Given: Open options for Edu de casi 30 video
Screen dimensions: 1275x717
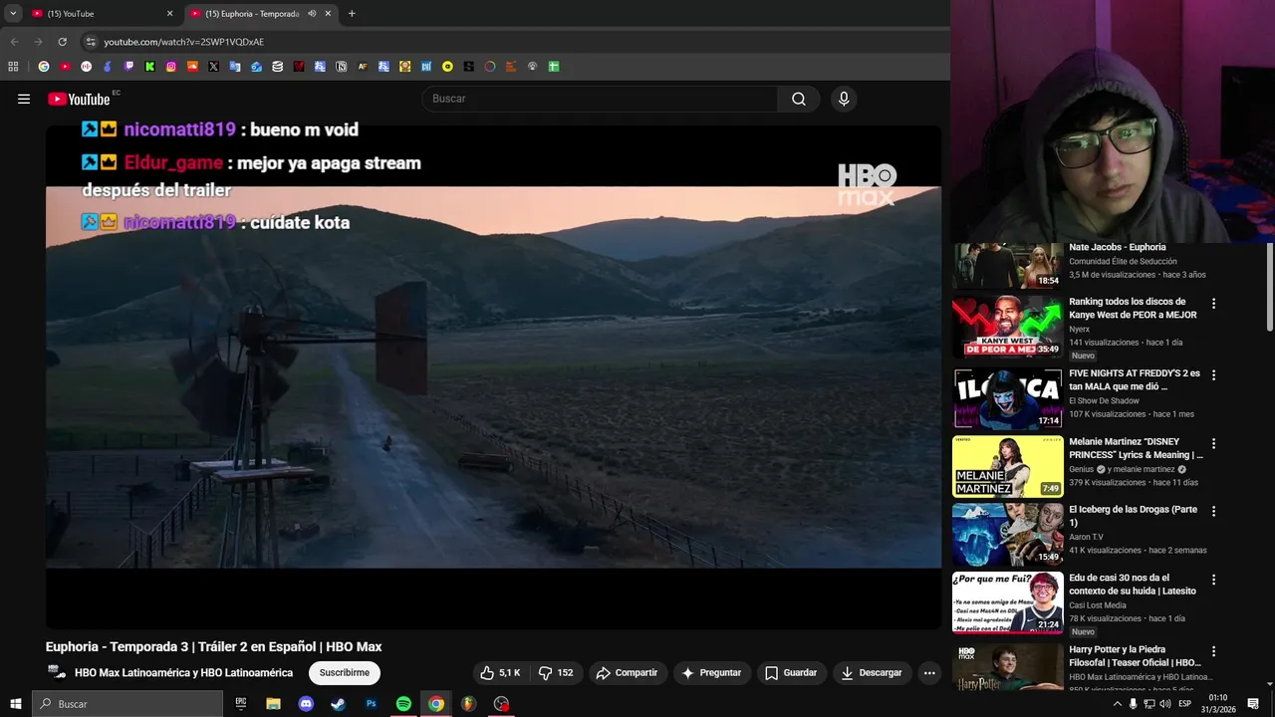Looking at the screenshot, I should click(1213, 579).
